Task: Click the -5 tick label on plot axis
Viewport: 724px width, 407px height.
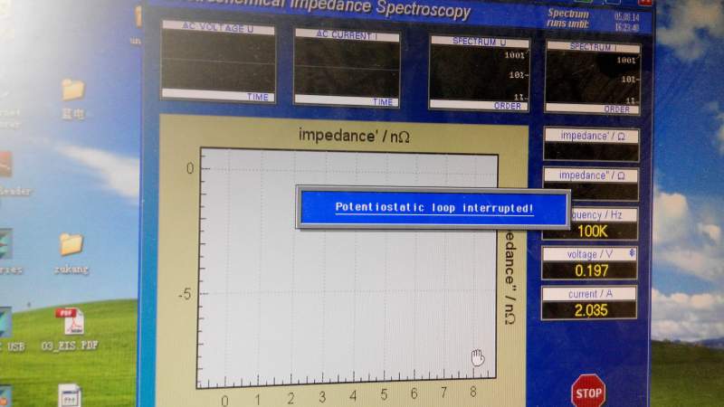Action: 185,294
